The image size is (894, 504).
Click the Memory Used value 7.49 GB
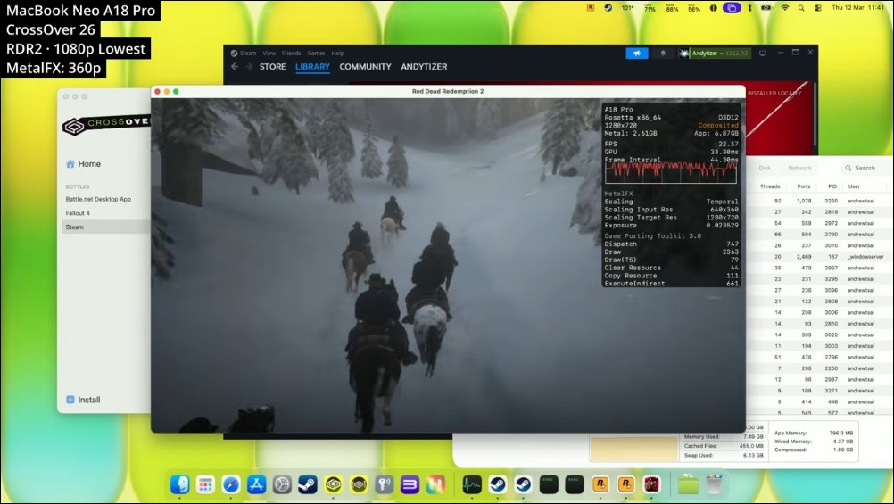point(753,437)
